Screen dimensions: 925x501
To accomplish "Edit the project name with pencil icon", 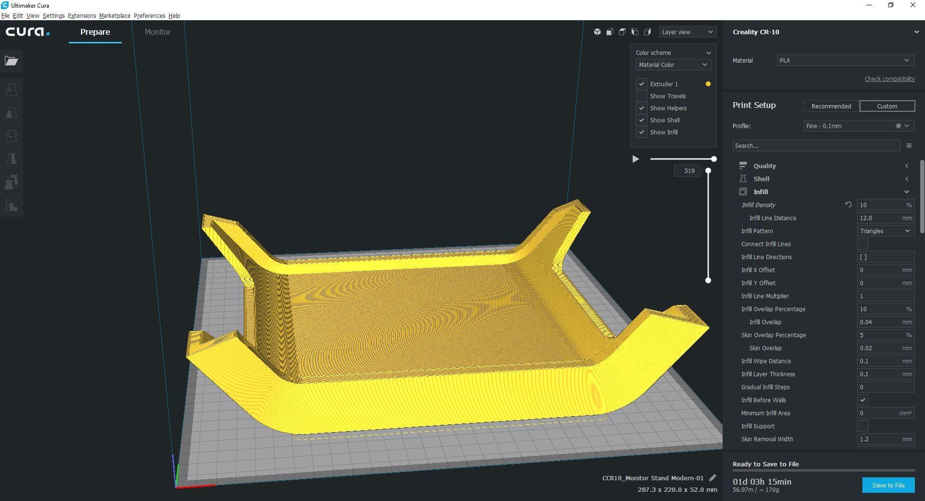I will click(713, 478).
